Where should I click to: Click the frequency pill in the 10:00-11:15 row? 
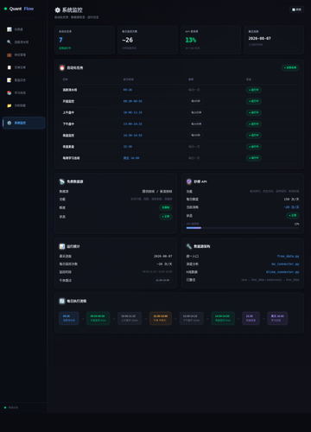pos(196,112)
